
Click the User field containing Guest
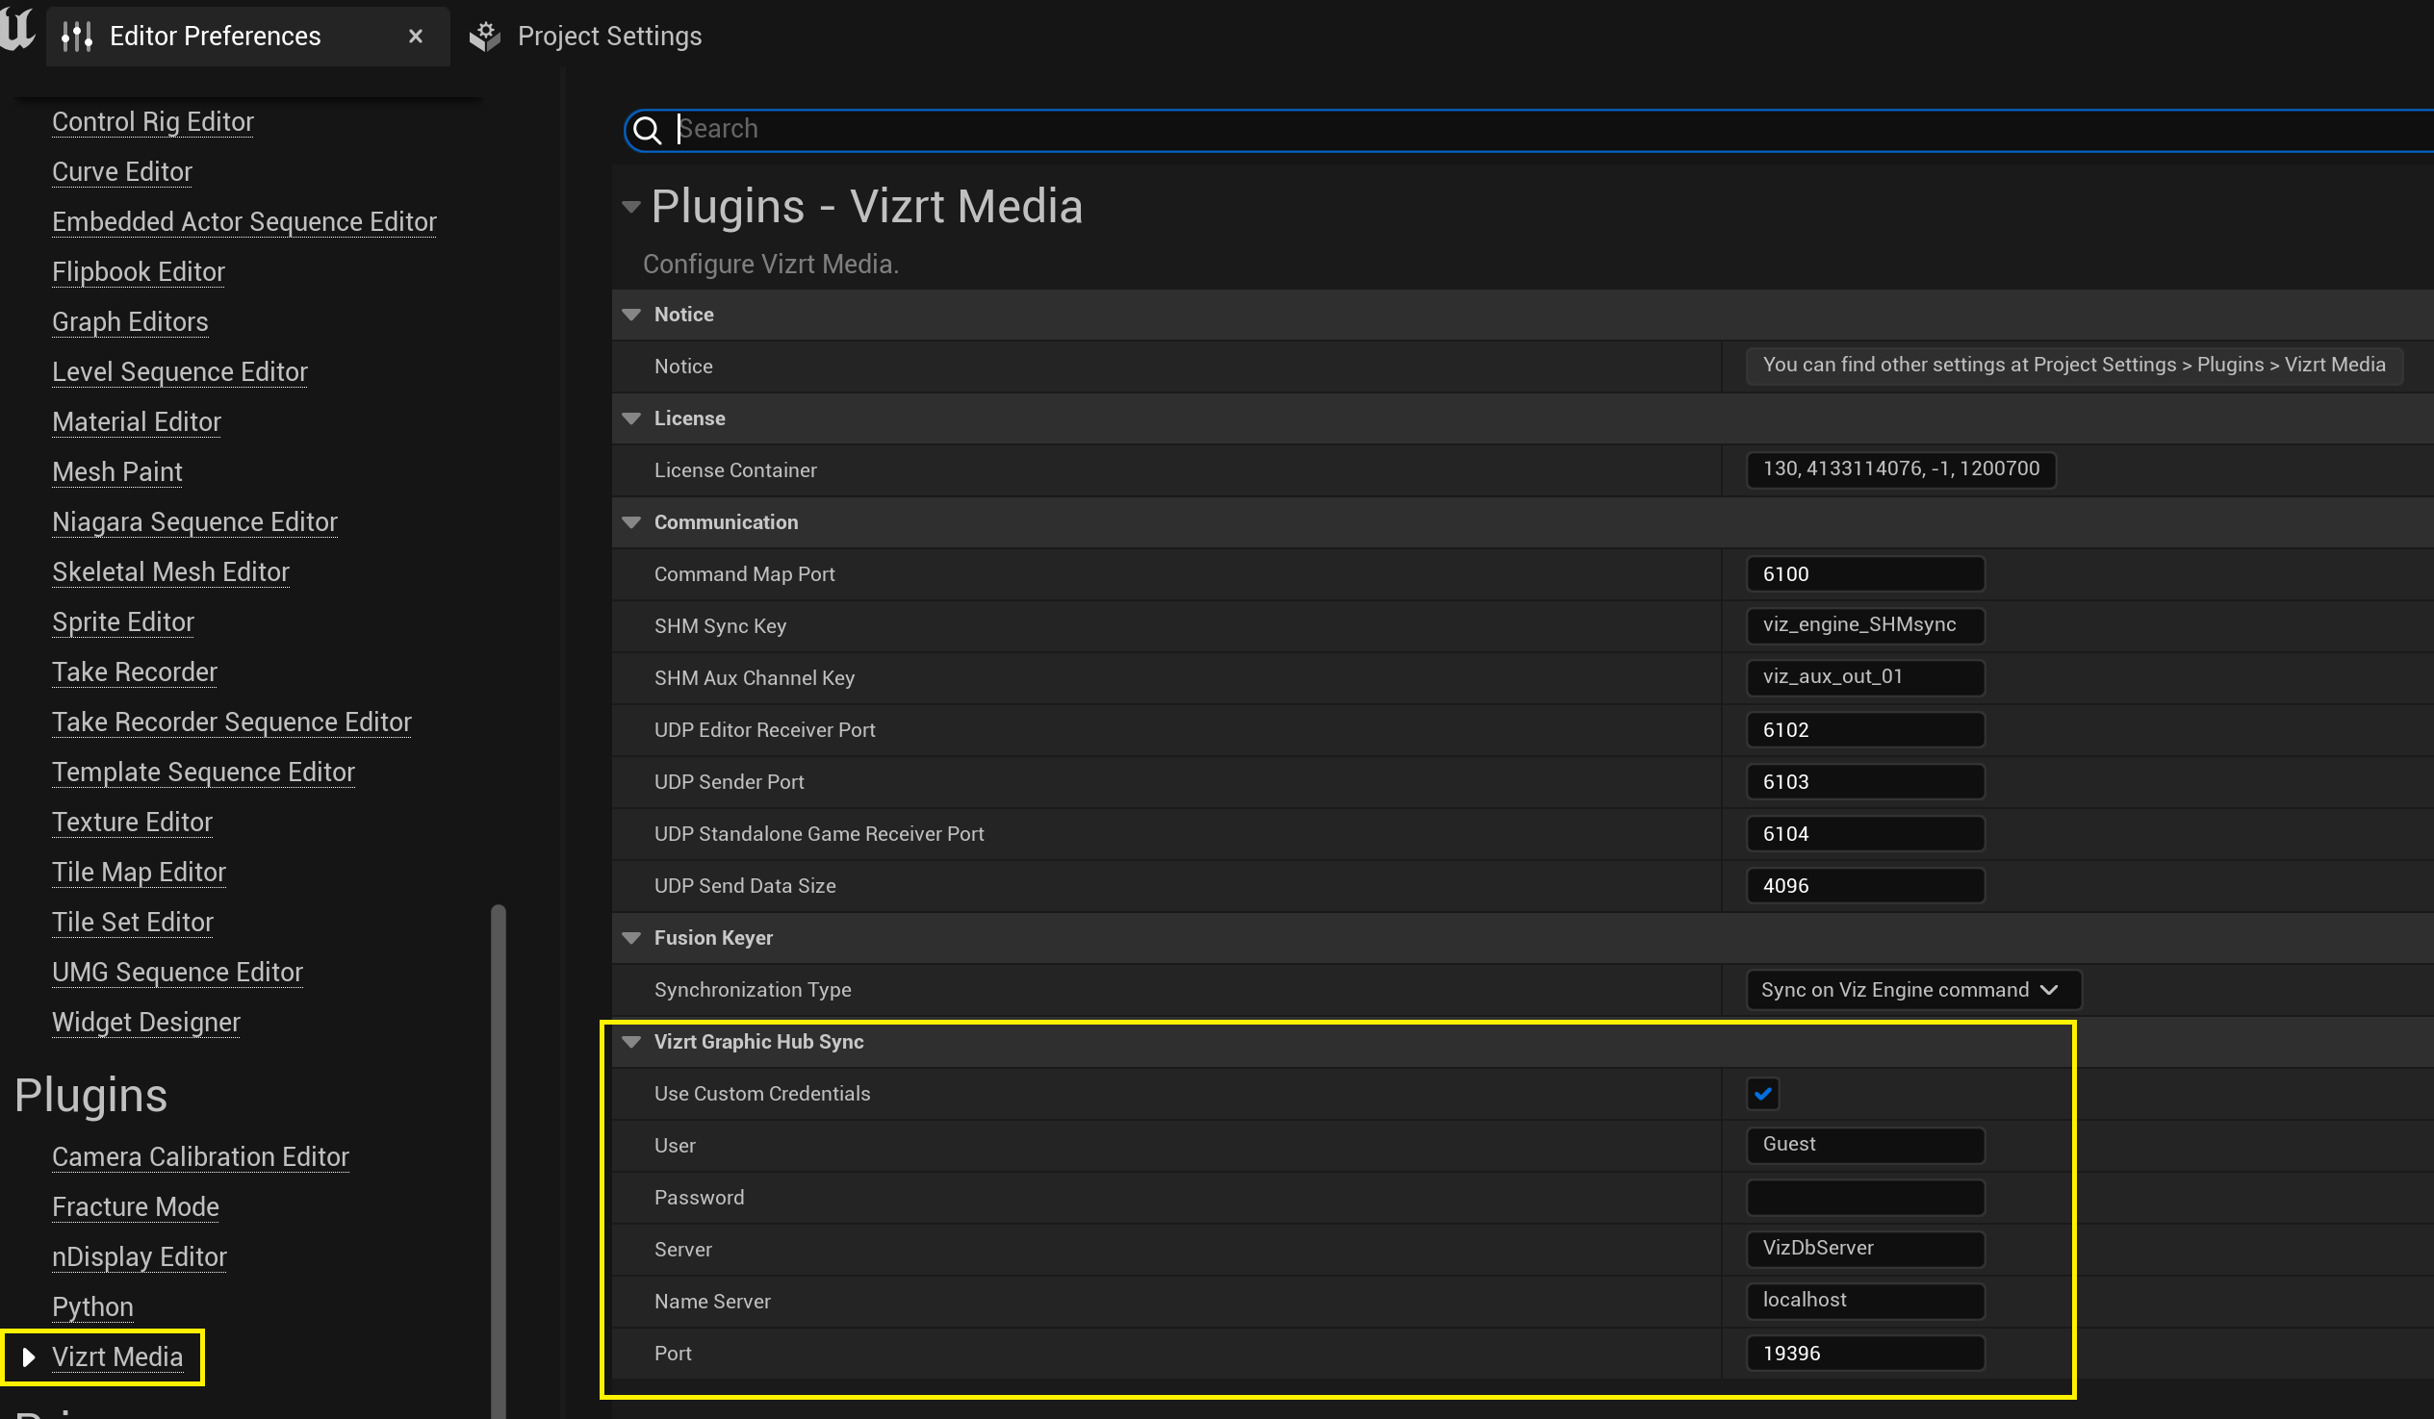coord(1865,1146)
